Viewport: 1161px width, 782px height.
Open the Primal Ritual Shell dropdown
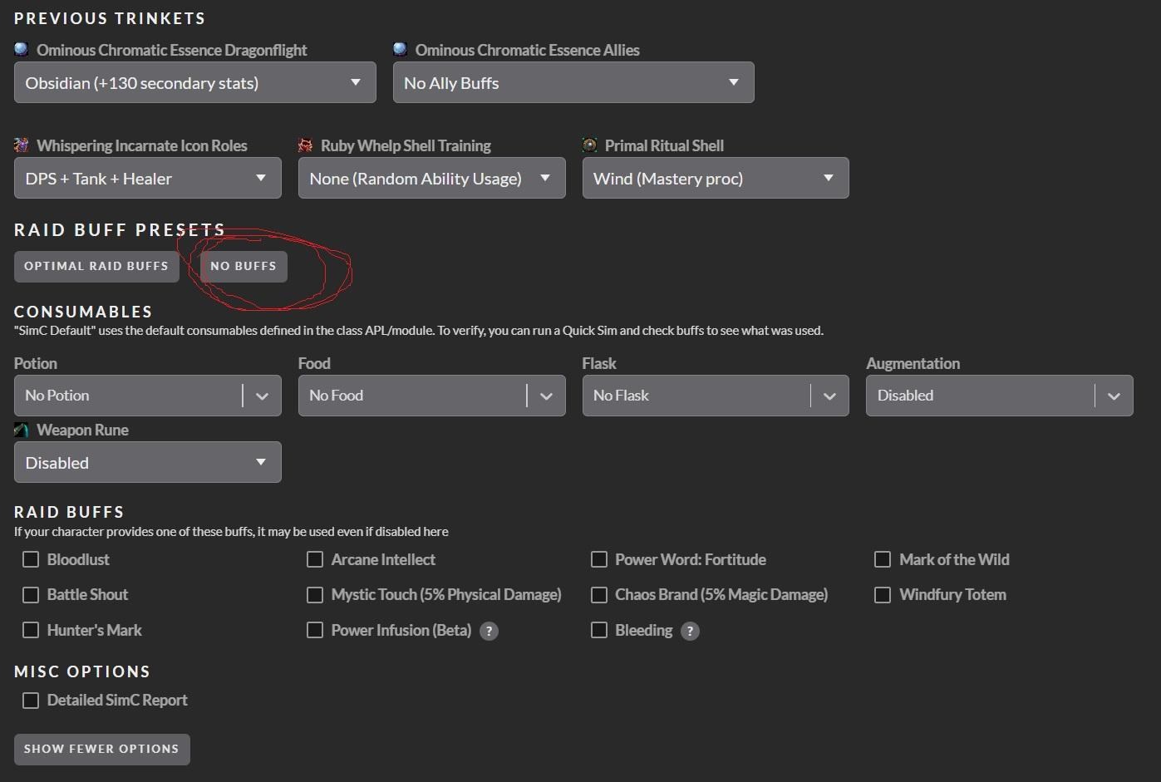715,179
